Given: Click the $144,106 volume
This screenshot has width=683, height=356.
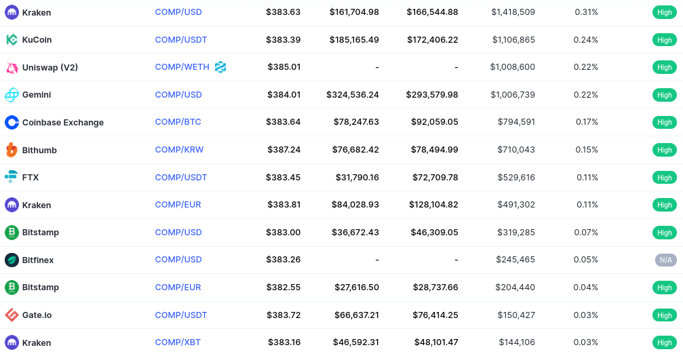Looking at the screenshot, I should 517,342.
